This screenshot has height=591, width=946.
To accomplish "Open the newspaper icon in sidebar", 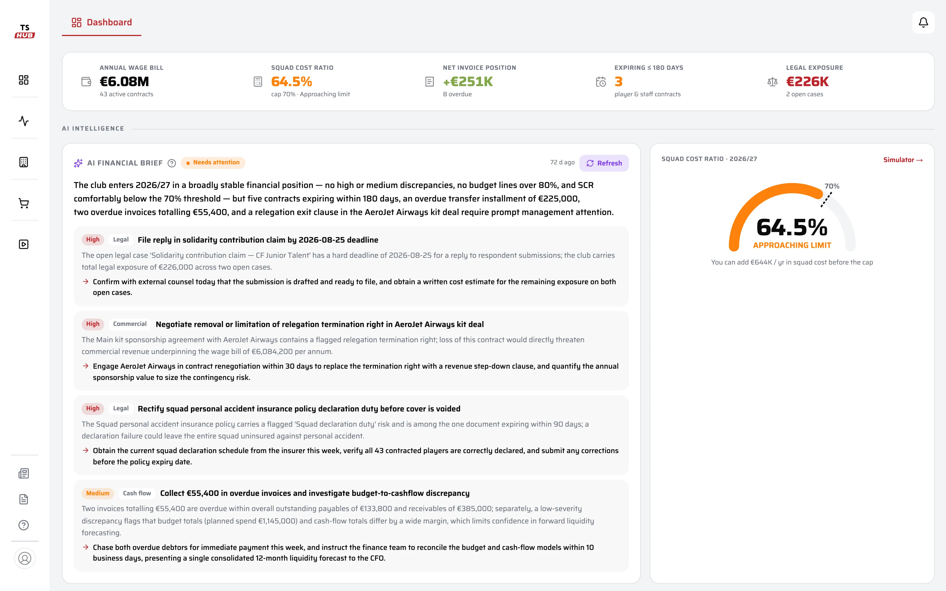I will click(24, 473).
